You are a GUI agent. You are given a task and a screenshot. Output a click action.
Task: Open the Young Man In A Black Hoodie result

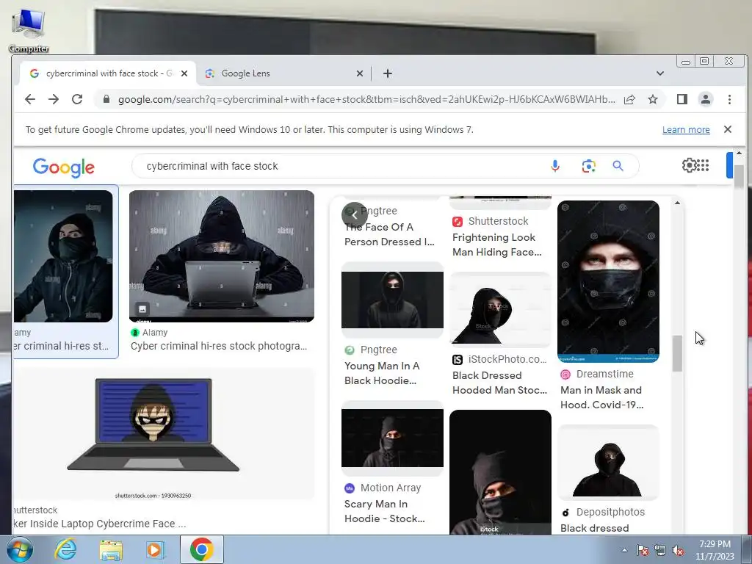pyautogui.click(x=382, y=373)
